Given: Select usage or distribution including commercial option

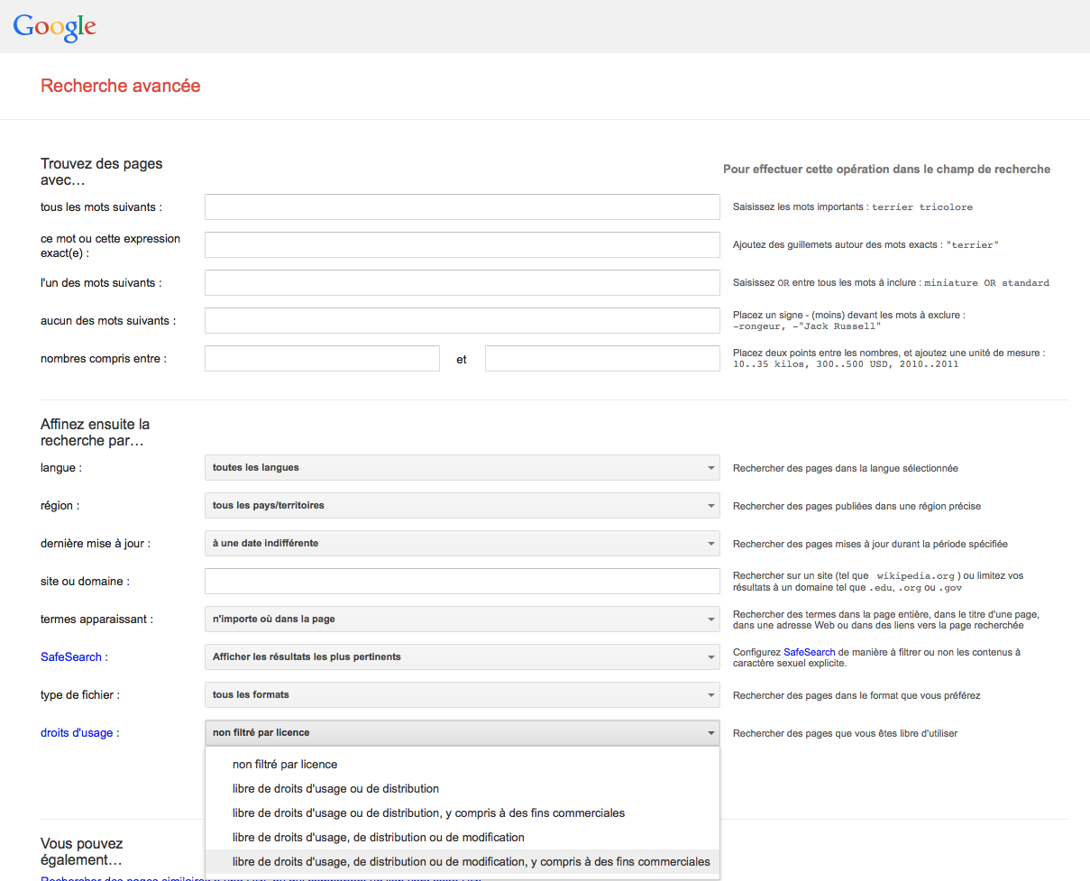Looking at the screenshot, I should 428,813.
